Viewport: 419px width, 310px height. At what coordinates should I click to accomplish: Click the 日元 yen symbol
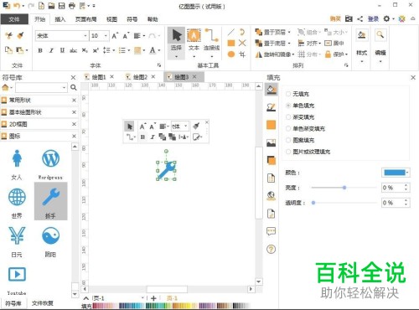(17, 241)
